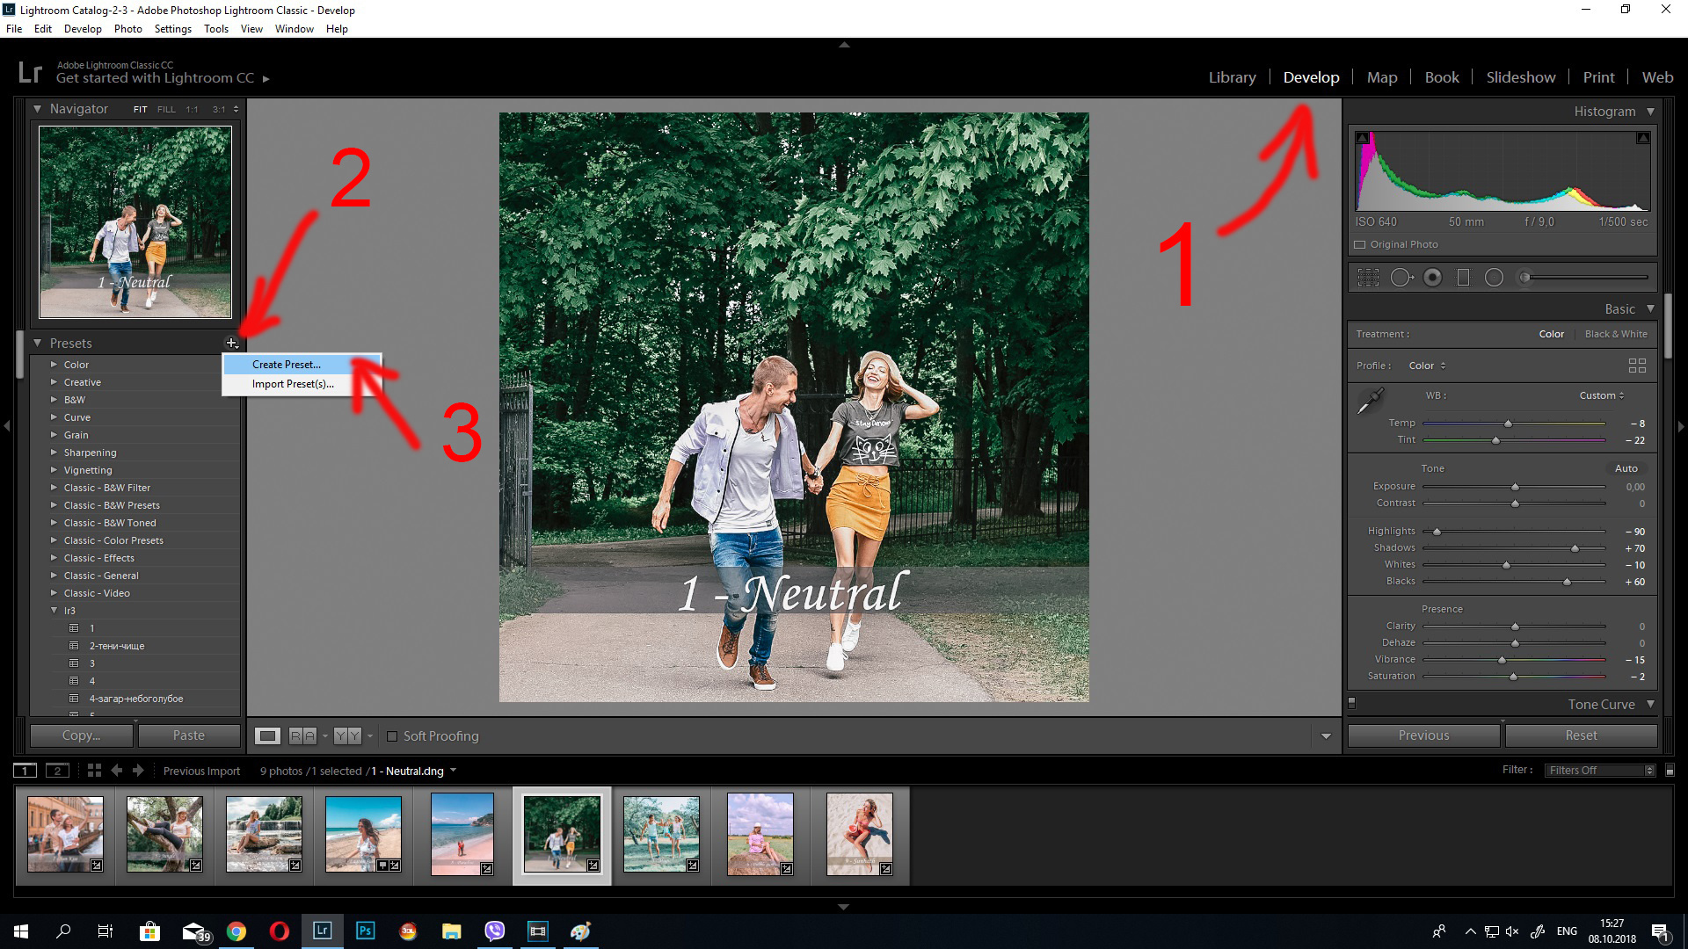Enable Soft Proofing
This screenshot has width=1688, height=949.
tap(393, 735)
